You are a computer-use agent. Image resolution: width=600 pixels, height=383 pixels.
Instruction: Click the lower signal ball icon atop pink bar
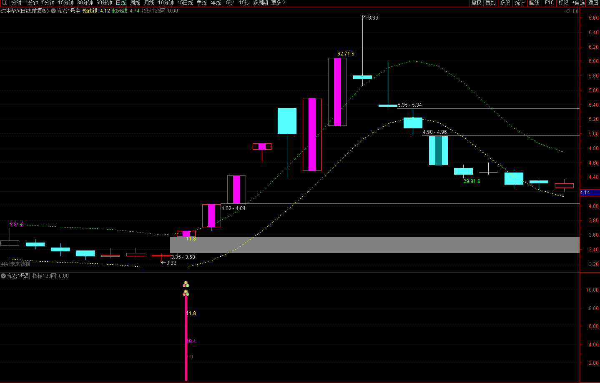(x=186, y=293)
